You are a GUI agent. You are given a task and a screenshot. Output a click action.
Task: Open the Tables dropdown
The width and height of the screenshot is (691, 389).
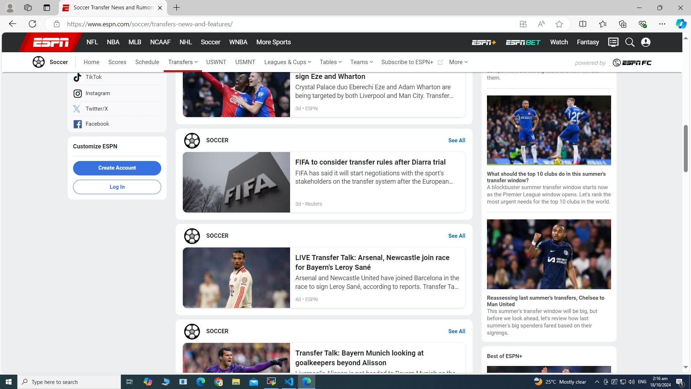(x=330, y=62)
